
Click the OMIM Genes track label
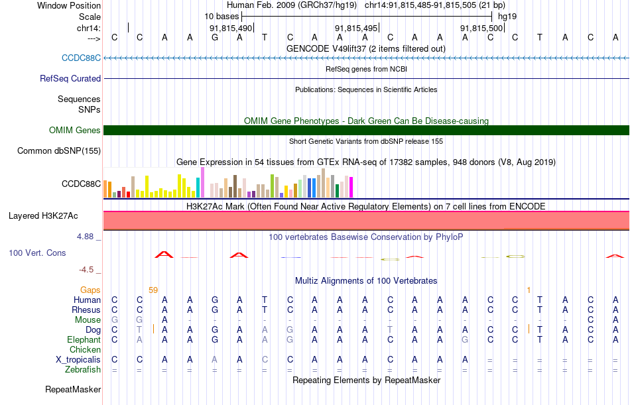coord(74,130)
